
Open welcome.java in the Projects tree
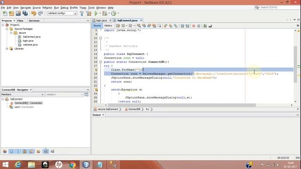30,45
